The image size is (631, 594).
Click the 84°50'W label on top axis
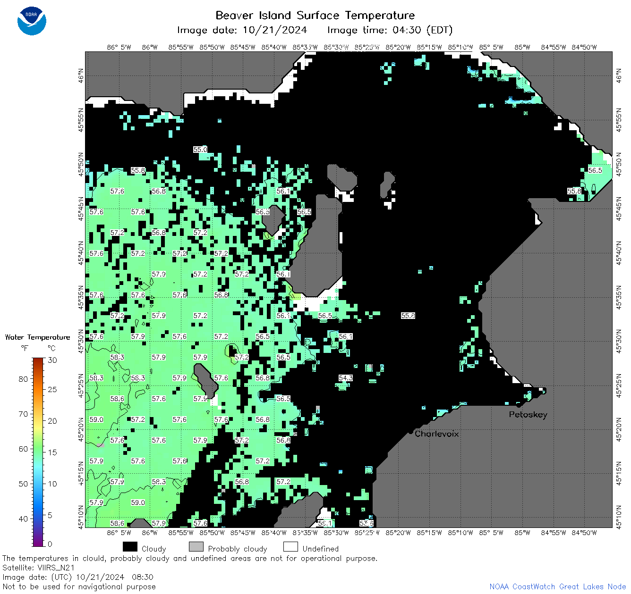(584, 47)
